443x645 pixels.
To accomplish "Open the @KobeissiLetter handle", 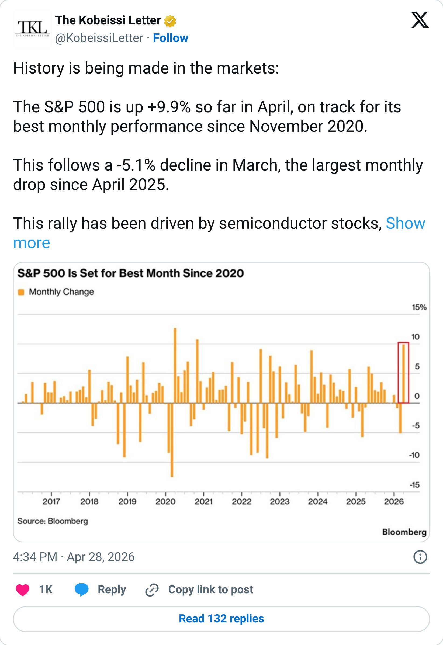I will coord(99,38).
